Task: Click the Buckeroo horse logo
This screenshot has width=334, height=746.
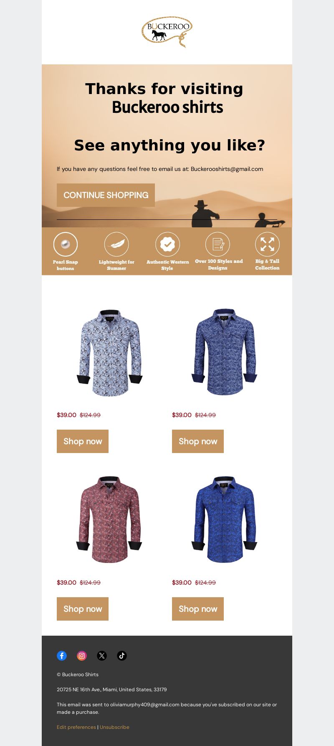Action: [167, 32]
